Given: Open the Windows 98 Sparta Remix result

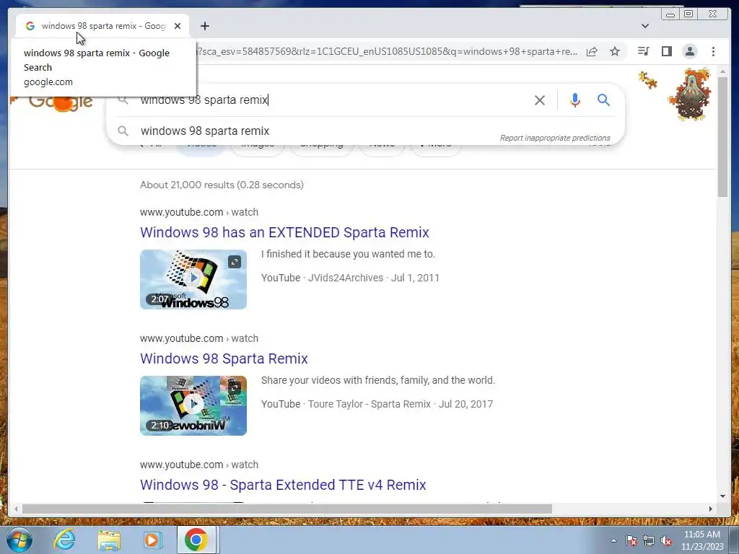Looking at the screenshot, I should click(x=224, y=359).
